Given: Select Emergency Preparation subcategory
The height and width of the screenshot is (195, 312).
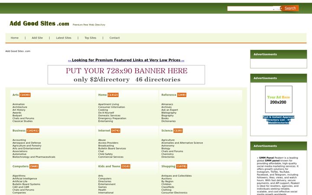Looking at the screenshot, I should (x=112, y=118).
